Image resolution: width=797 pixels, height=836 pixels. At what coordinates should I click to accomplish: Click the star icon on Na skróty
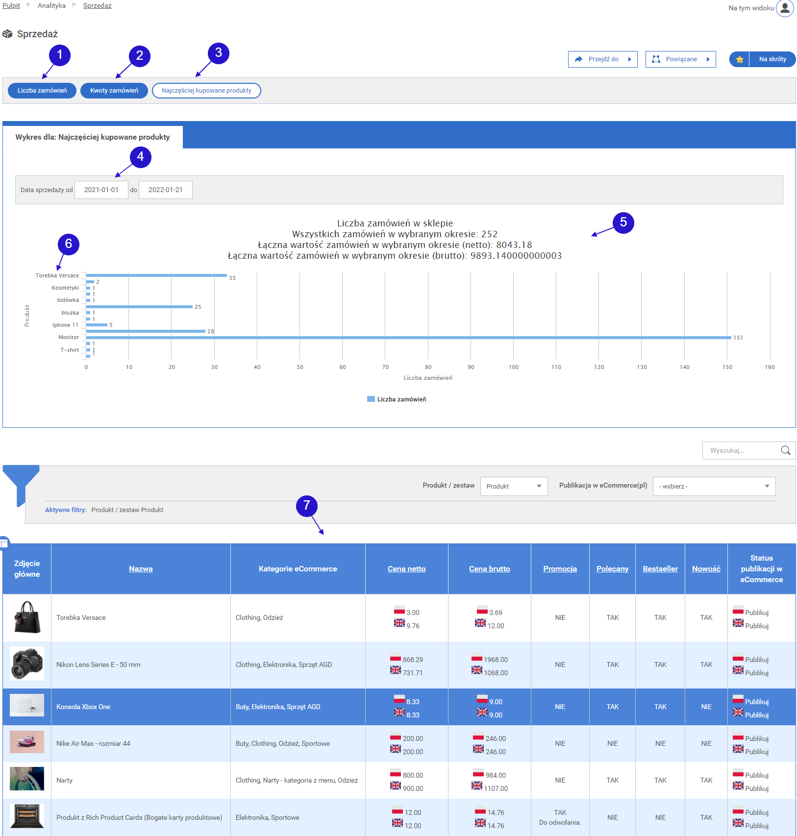(x=740, y=59)
